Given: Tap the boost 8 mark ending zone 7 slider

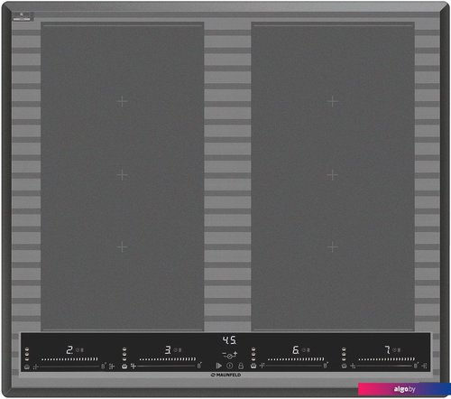Looking at the screenshot, I should click(416, 366).
